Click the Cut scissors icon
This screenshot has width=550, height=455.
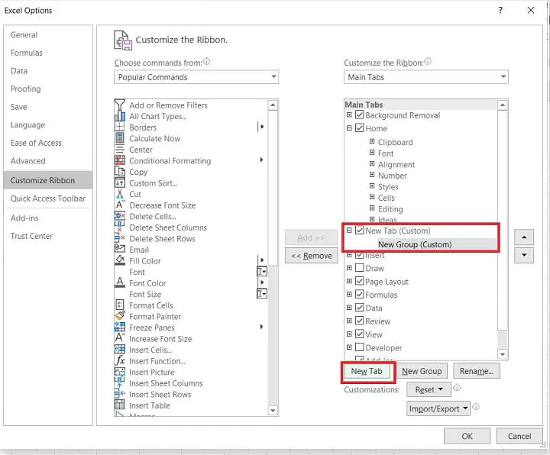coord(120,194)
